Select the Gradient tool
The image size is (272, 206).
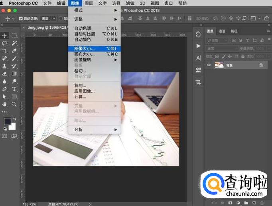pos(14,73)
